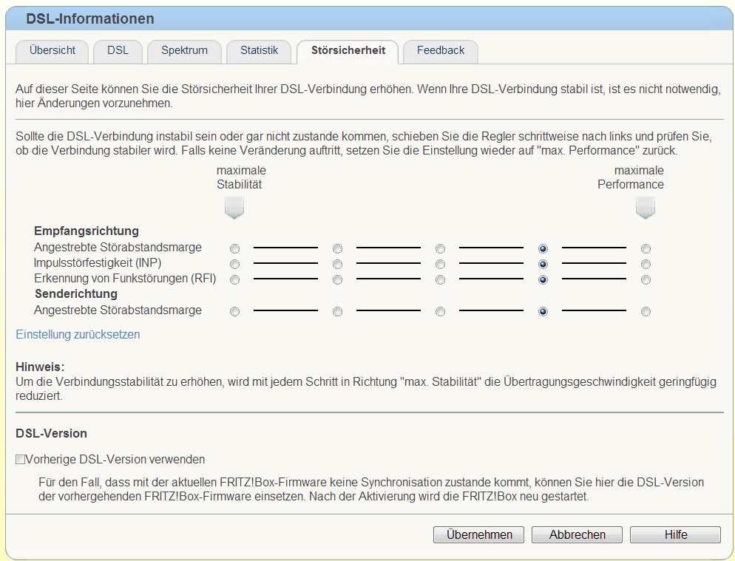Open the Statistik tab

[x=259, y=51]
